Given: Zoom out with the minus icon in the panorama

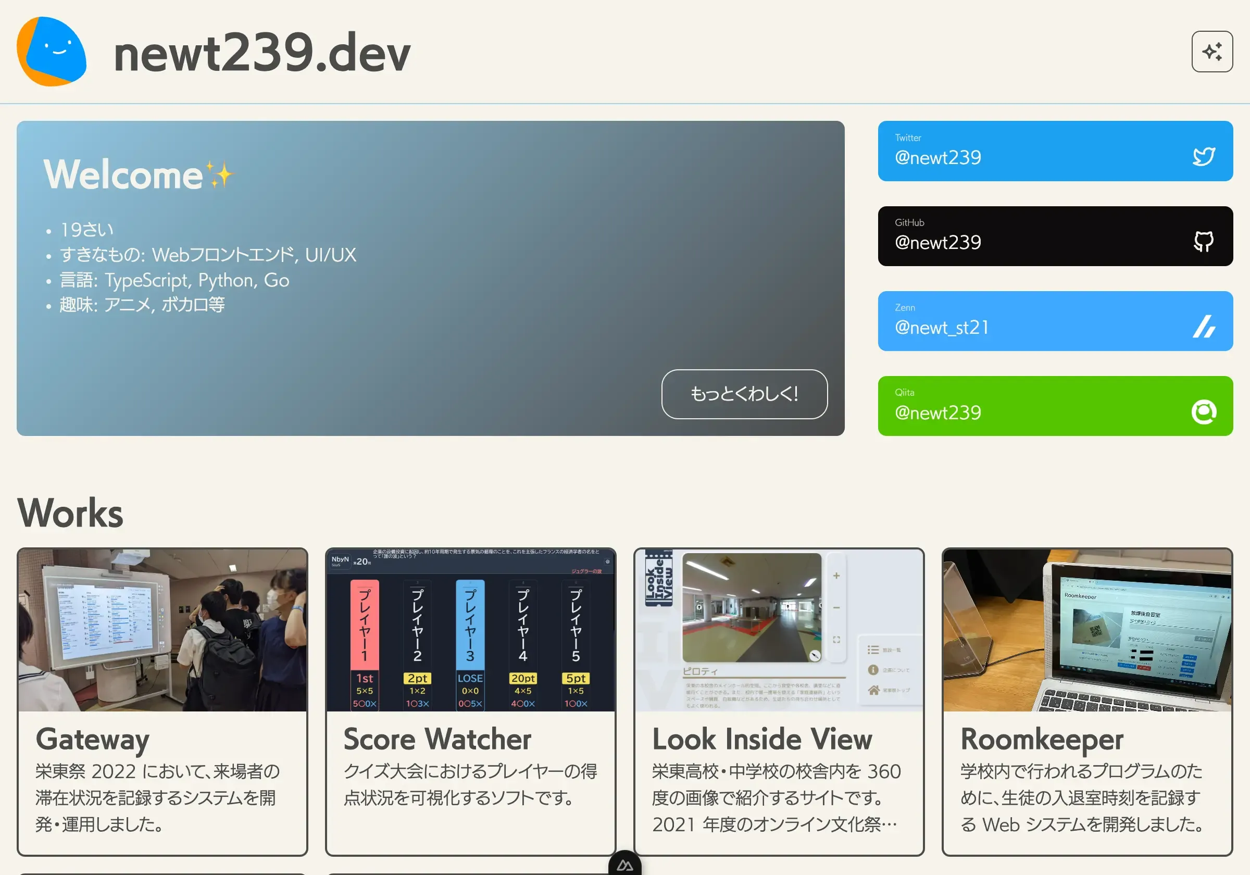Looking at the screenshot, I should pyautogui.click(x=836, y=608).
